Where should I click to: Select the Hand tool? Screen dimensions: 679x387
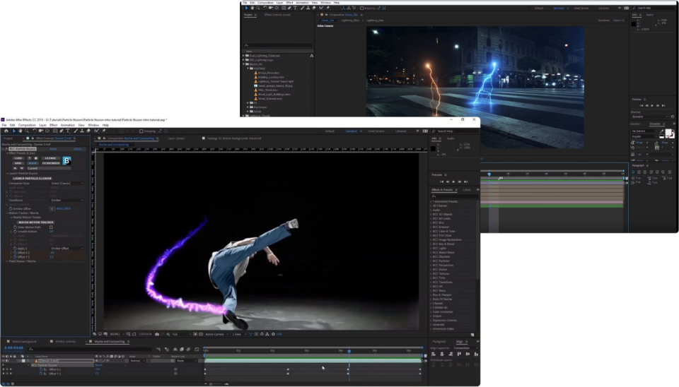[21, 131]
